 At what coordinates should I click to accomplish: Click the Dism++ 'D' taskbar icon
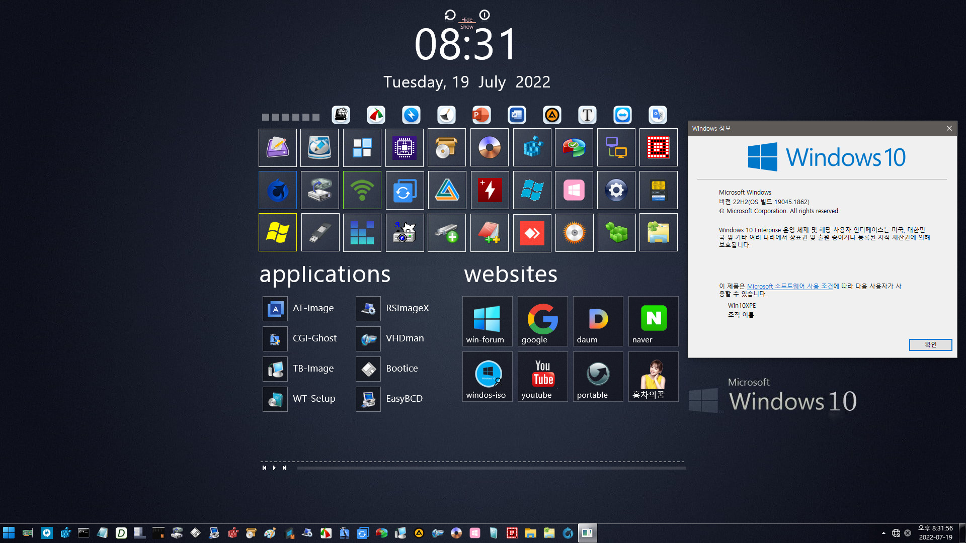pyautogui.click(x=121, y=533)
